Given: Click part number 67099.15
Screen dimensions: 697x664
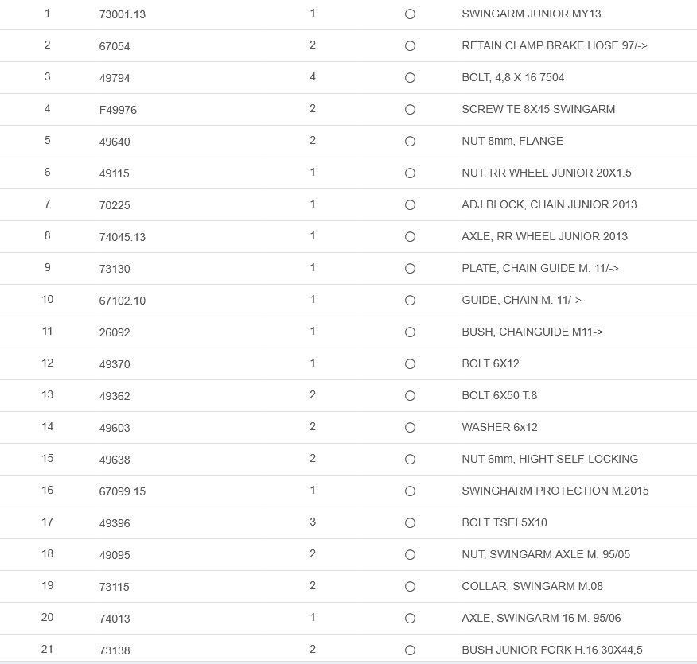Looking at the screenshot, I should coord(122,491).
